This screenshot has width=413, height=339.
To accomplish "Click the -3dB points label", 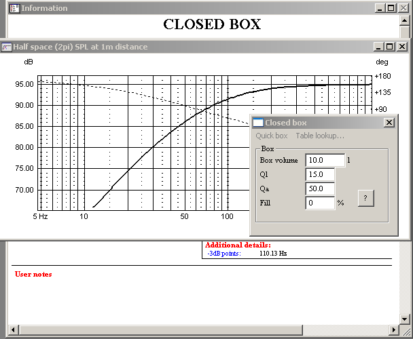I will pyautogui.click(x=224, y=254).
